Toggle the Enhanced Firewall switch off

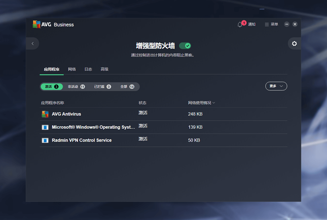[185, 46]
